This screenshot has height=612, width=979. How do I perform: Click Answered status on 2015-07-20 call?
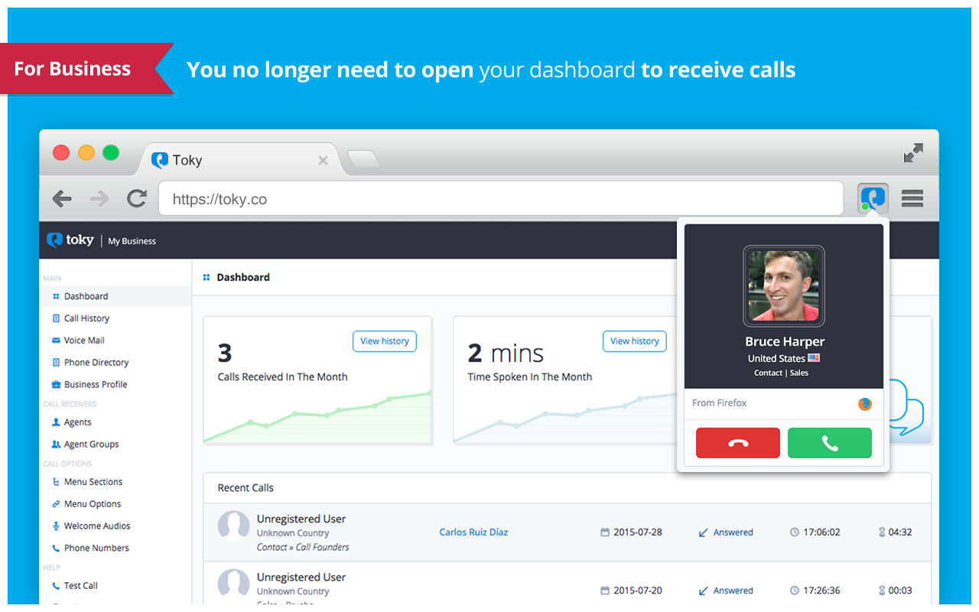tap(726, 591)
